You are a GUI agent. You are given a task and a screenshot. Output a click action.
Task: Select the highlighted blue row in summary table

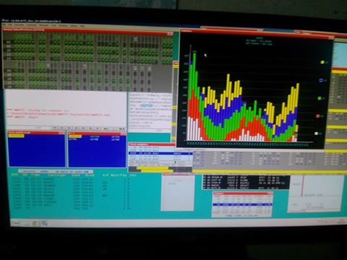tap(242, 204)
